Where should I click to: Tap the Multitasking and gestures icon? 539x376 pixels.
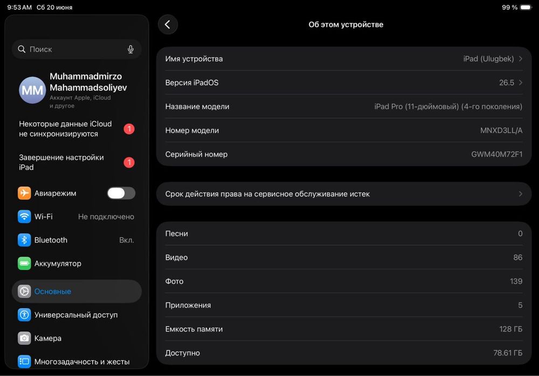point(24,361)
